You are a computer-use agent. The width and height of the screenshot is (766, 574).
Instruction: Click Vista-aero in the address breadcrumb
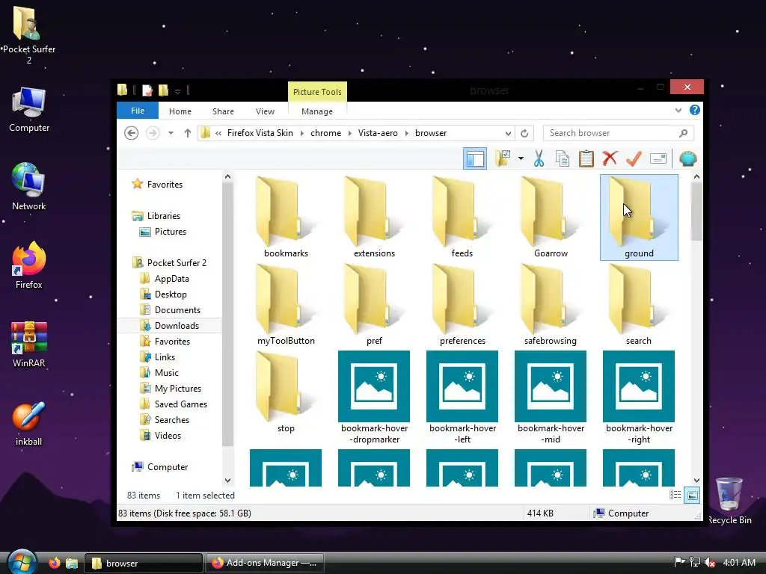click(378, 133)
